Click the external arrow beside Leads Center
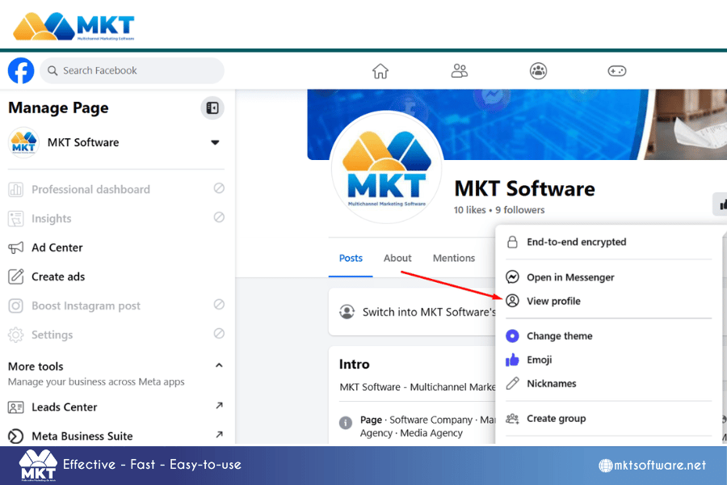 [x=219, y=406]
